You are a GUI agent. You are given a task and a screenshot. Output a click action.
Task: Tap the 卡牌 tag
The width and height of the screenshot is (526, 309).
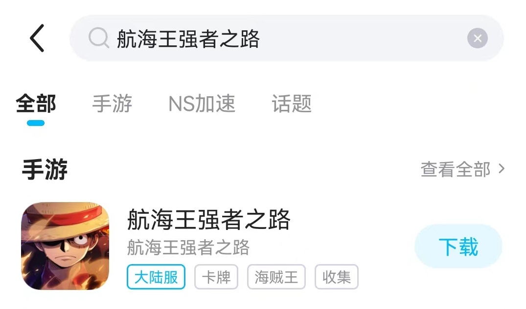tap(216, 277)
